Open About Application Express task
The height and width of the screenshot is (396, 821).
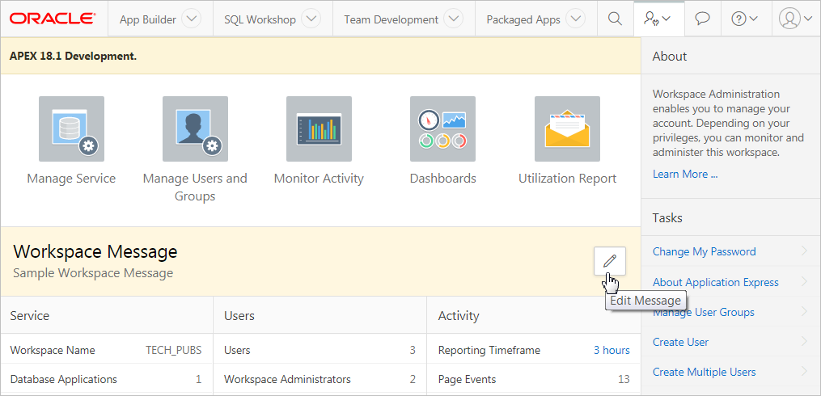coord(715,282)
